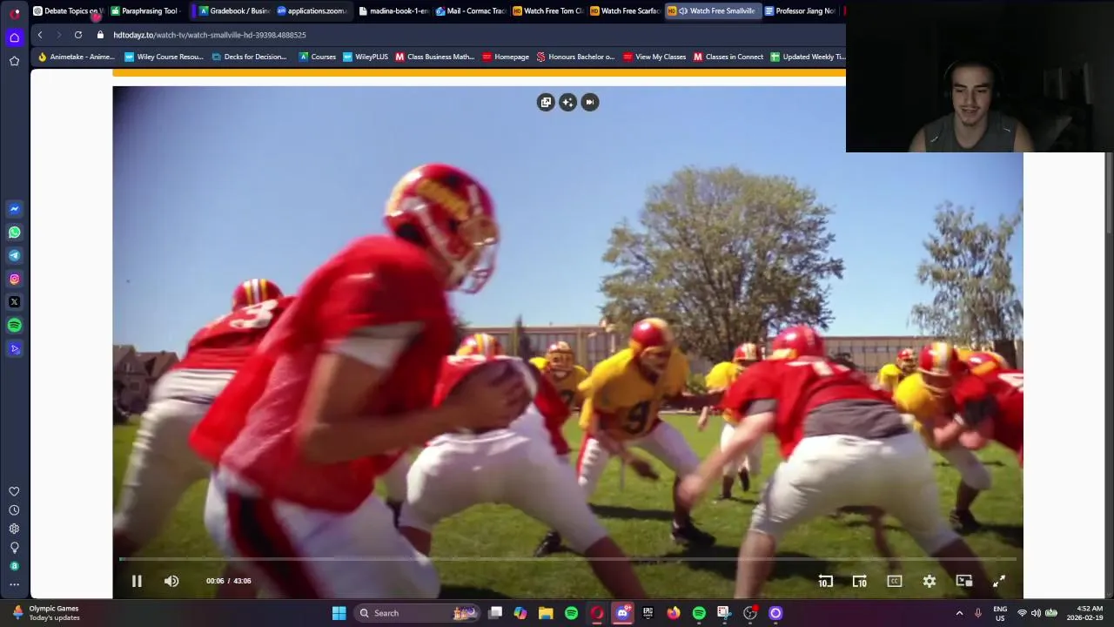Image resolution: width=1114 pixels, height=627 pixels.
Task: Open the Opera sidebar settings gear
Action: [x=14, y=529]
